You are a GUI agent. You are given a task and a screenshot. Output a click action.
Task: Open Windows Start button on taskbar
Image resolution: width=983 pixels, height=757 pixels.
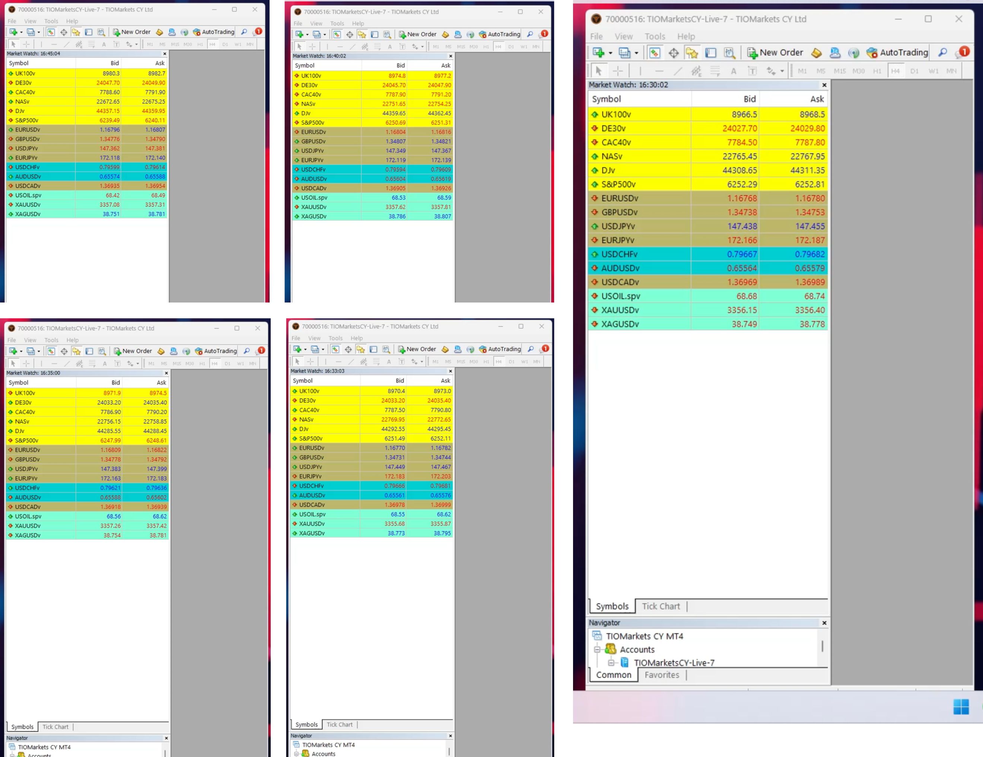961,707
